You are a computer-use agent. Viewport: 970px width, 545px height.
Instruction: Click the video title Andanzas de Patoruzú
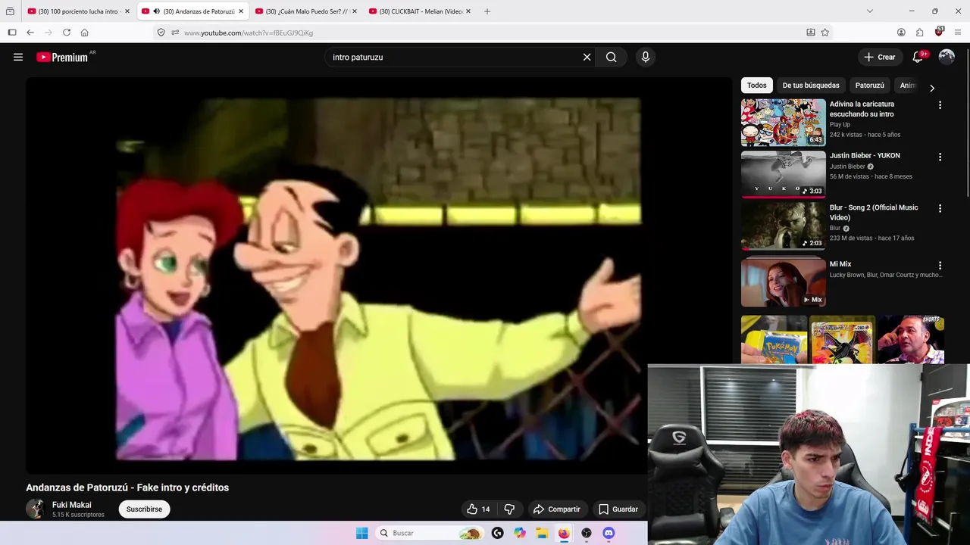pyautogui.click(x=127, y=487)
